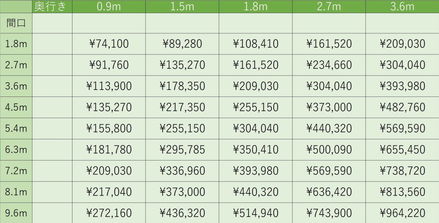Select the ¥964,220 price cell
The height and width of the screenshot is (223, 439).
coord(402,213)
